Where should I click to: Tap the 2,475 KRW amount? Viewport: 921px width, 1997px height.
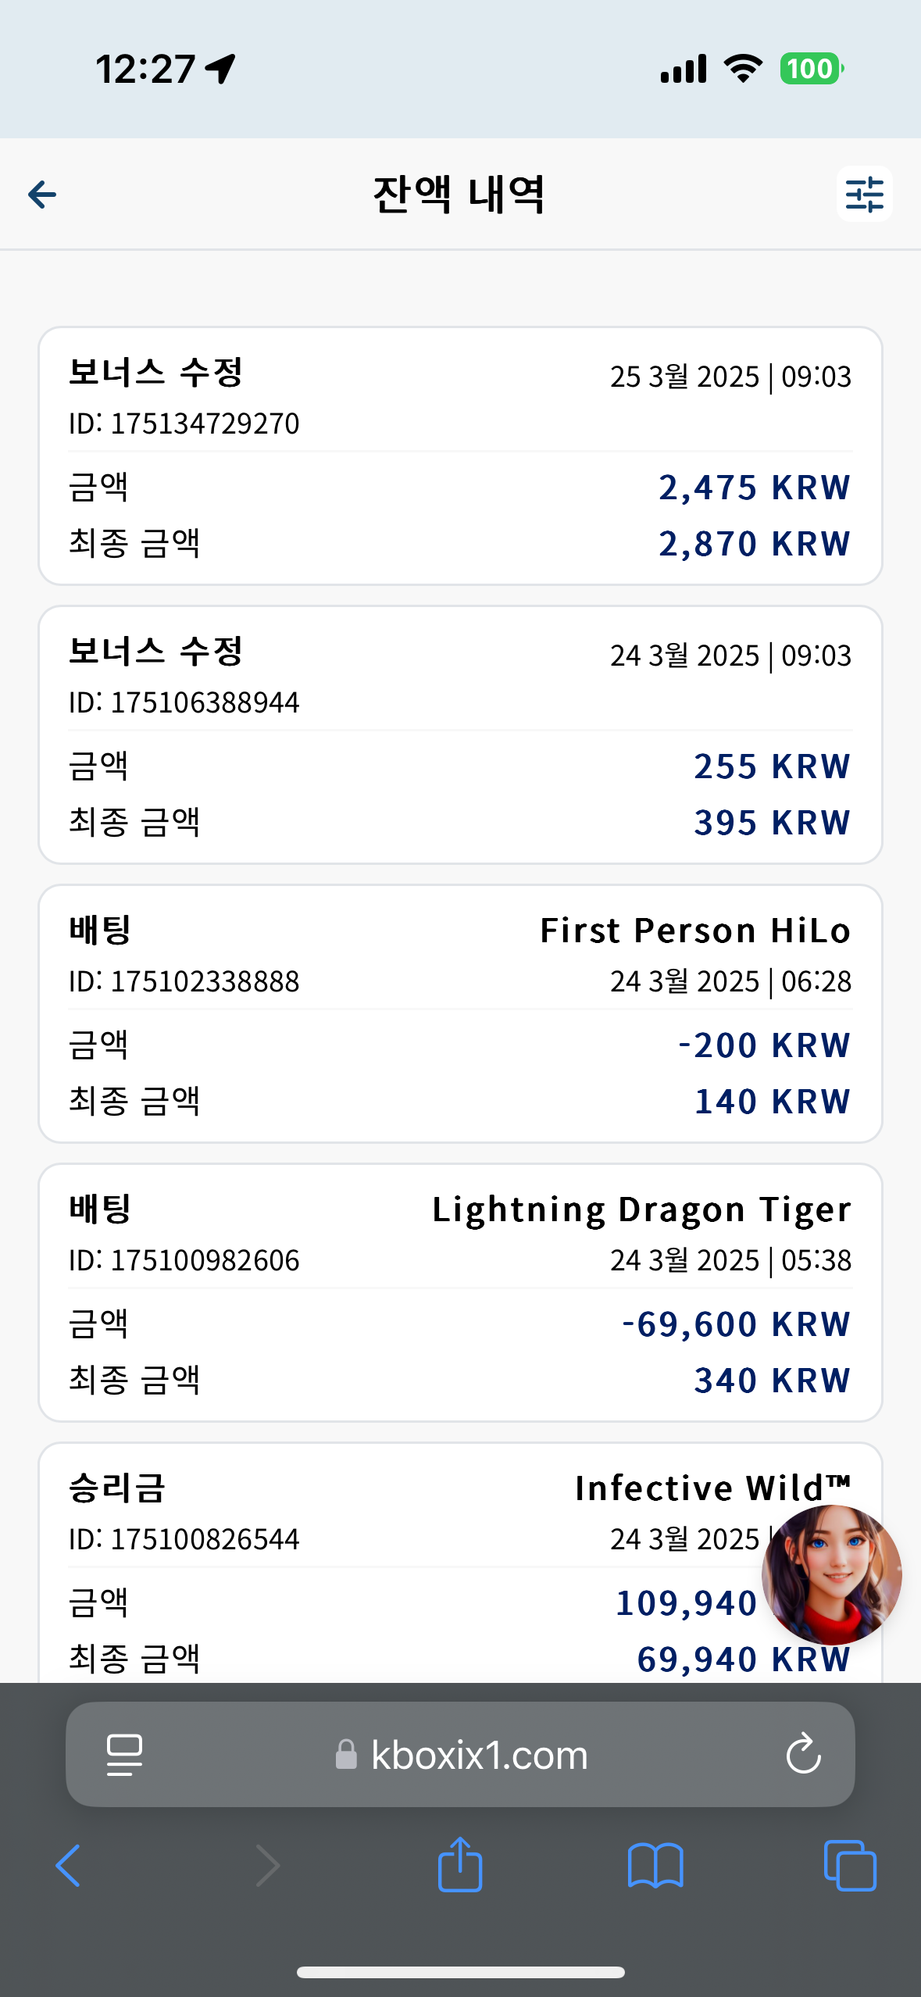pos(755,488)
